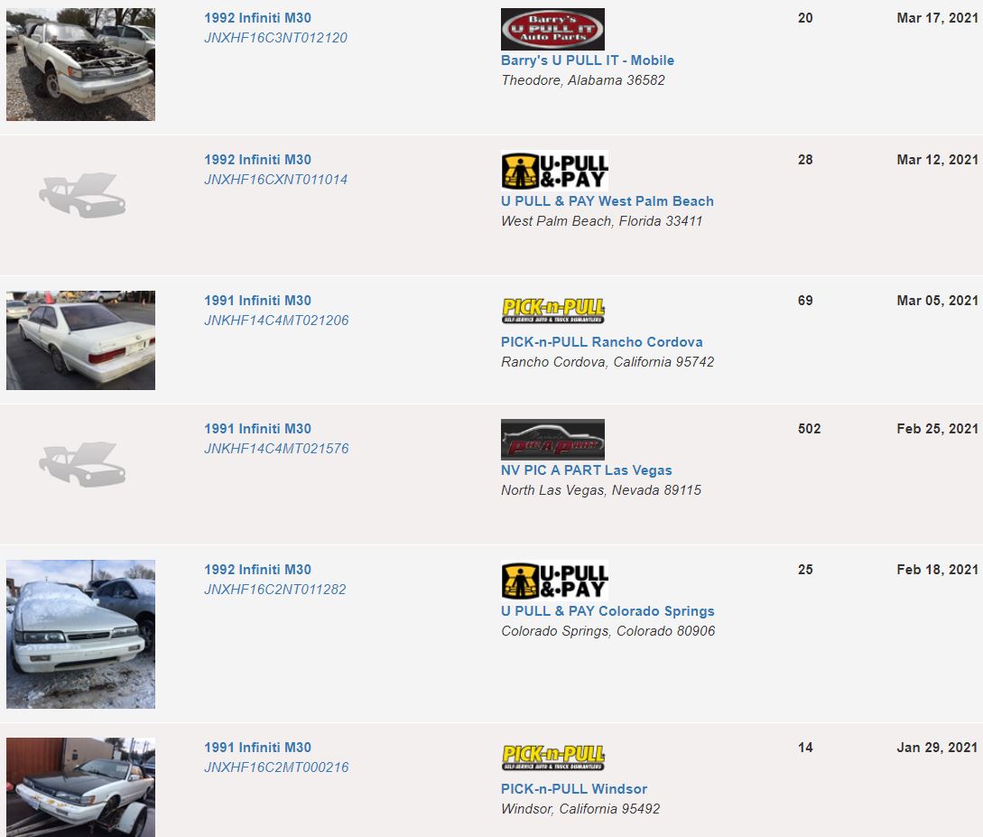Visit NV PIC A PART Las Vegas link
Viewport: 983px width, 837px height.
(586, 470)
